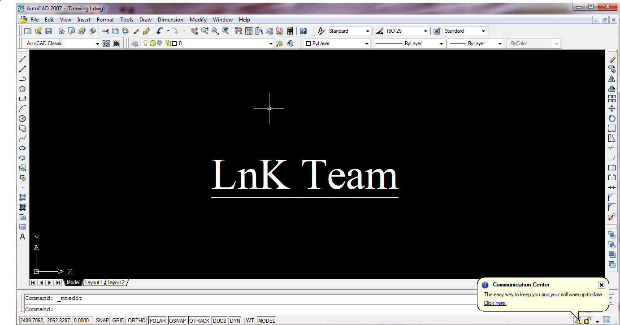Pick the Polygon drawing tool
This screenshot has height=325, width=620.
coord(22,89)
